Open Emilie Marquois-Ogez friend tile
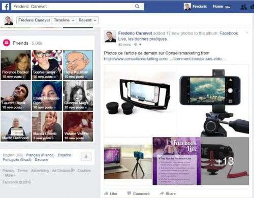The height and width of the screenshot is (198, 254). [47, 96]
